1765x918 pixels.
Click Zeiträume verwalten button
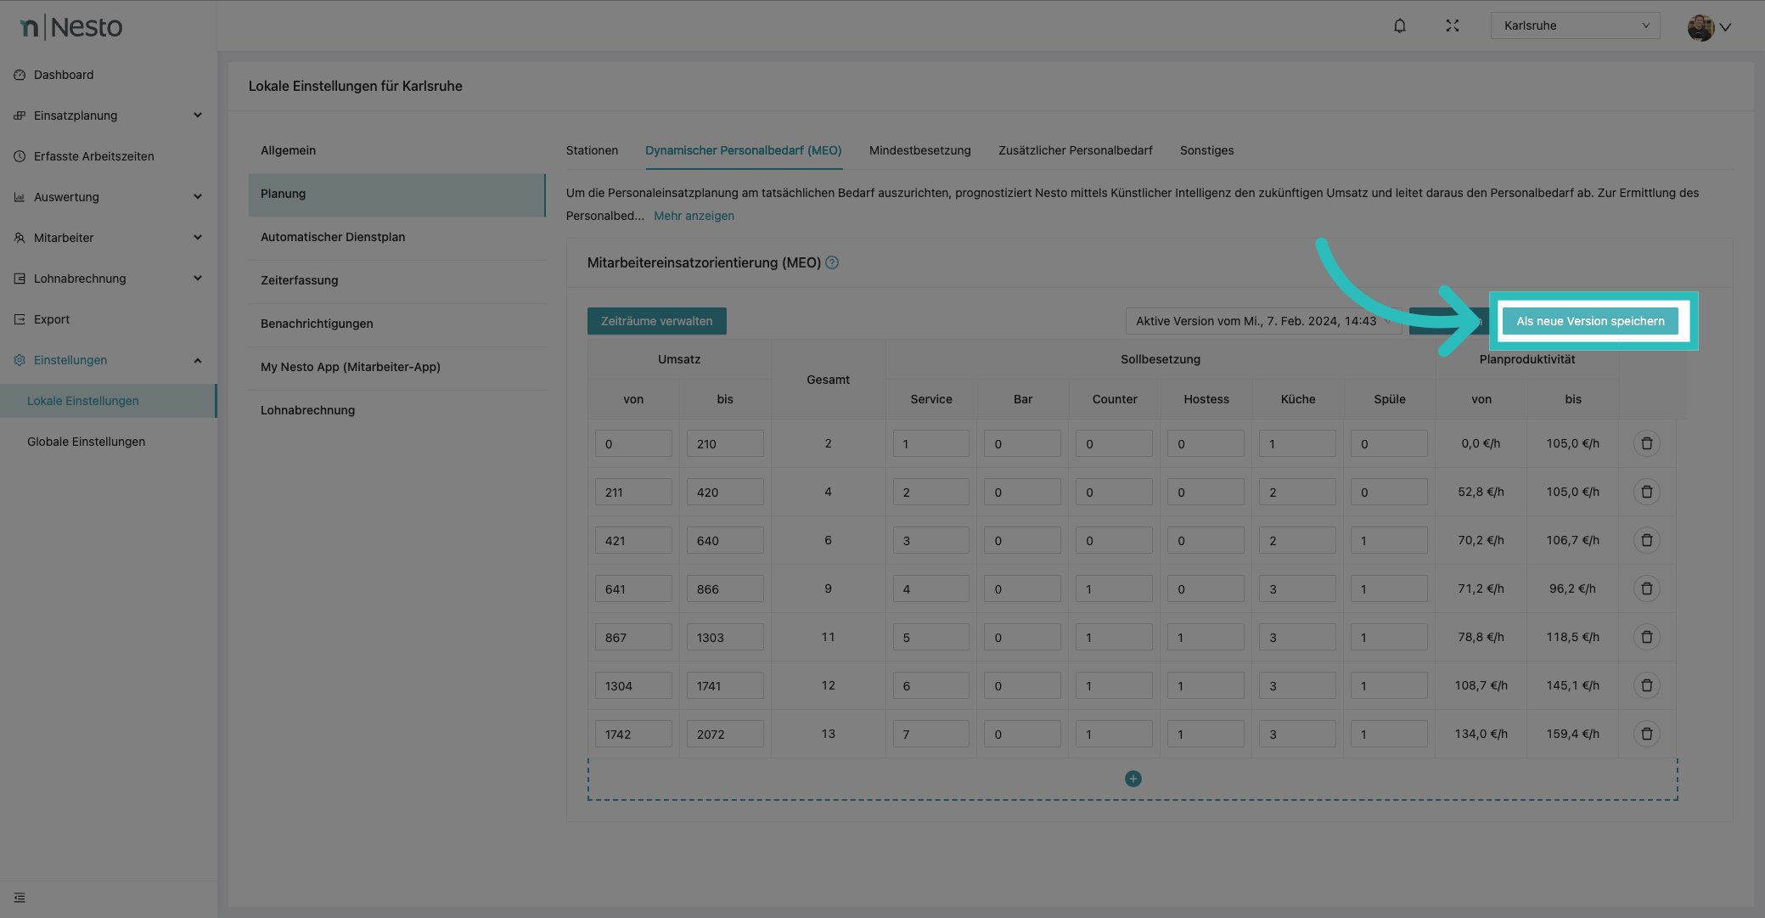coord(656,321)
